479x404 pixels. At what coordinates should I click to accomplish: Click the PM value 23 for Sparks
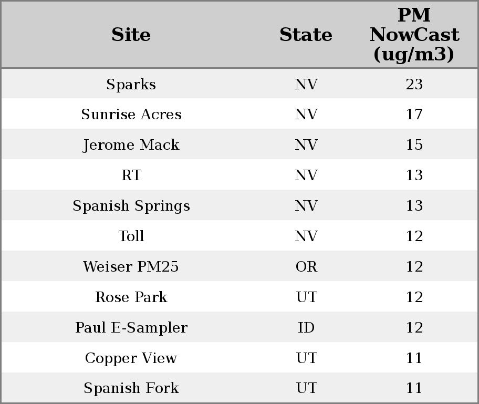tap(414, 85)
